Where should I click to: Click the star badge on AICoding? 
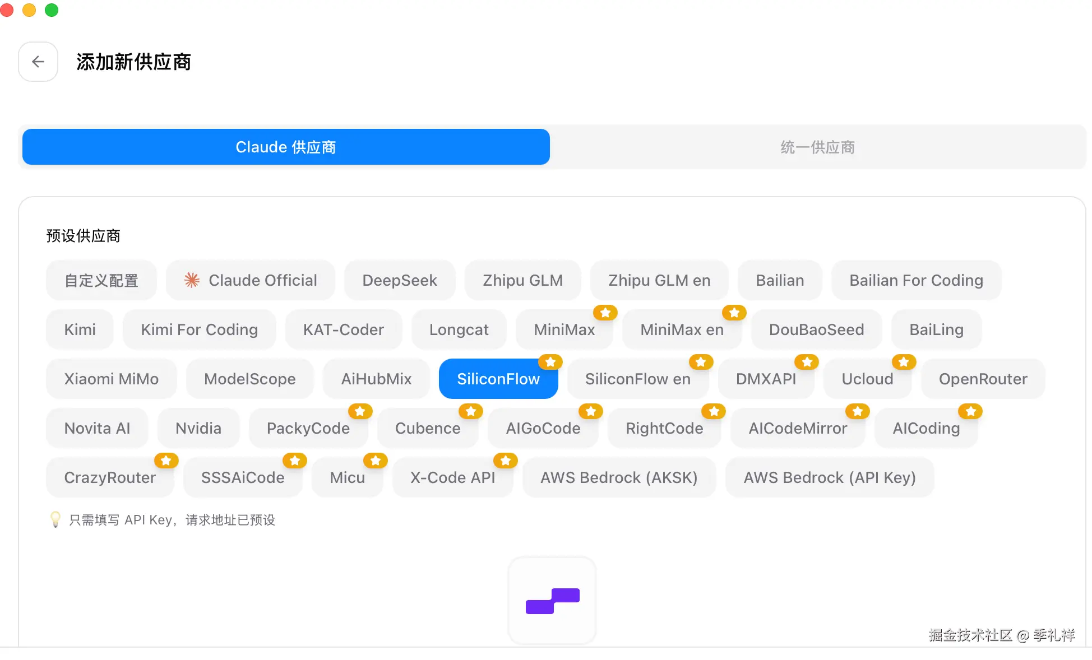click(x=970, y=411)
